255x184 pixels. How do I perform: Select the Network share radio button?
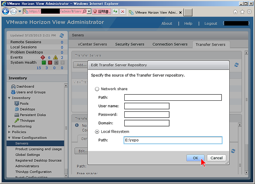[97, 89]
